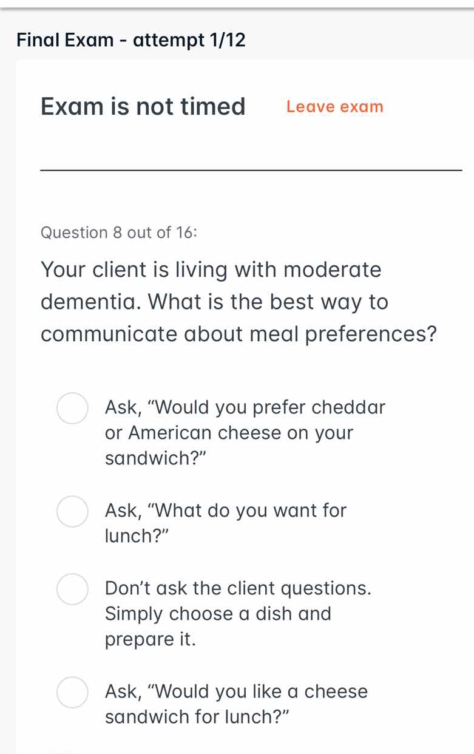Choose the "What do you want for lunch?" radio button
This screenshot has width=474, height=754.
point(72,512)
